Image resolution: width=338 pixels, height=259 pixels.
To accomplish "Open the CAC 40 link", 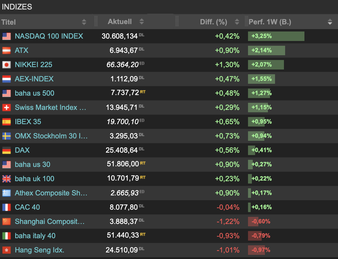I will click(x=27, y=207).
